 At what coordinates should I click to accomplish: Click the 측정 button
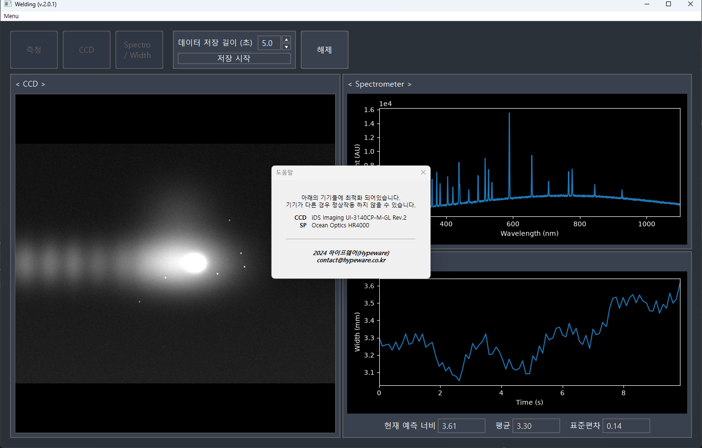point(34,50)
